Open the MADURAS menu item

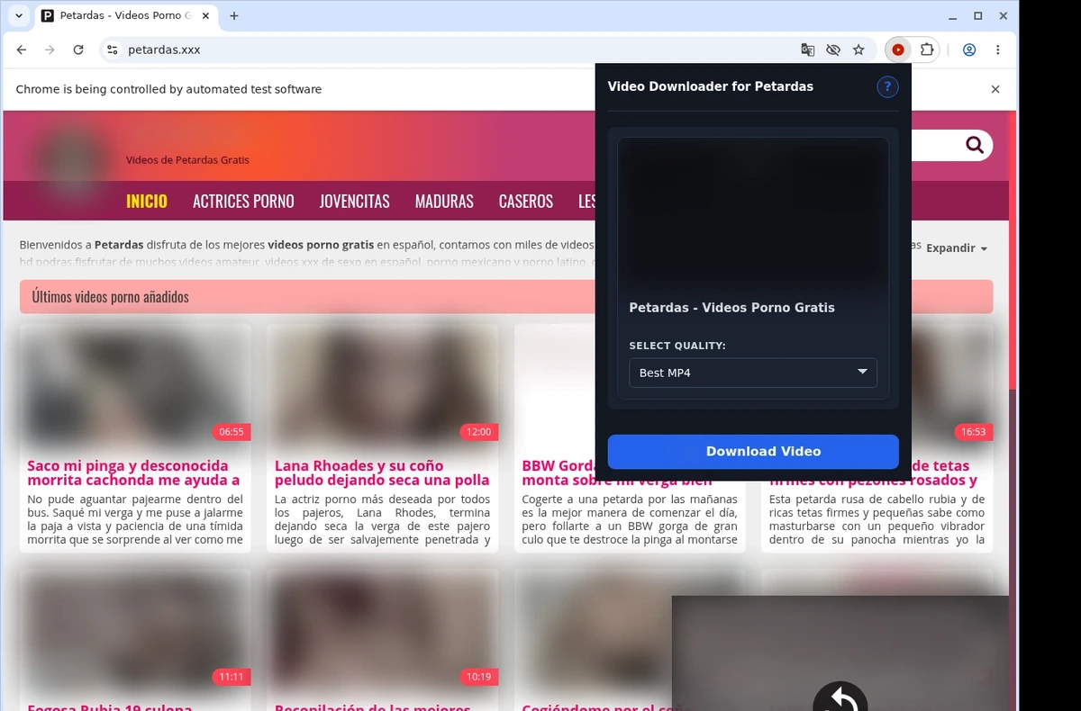coord(444,201)
